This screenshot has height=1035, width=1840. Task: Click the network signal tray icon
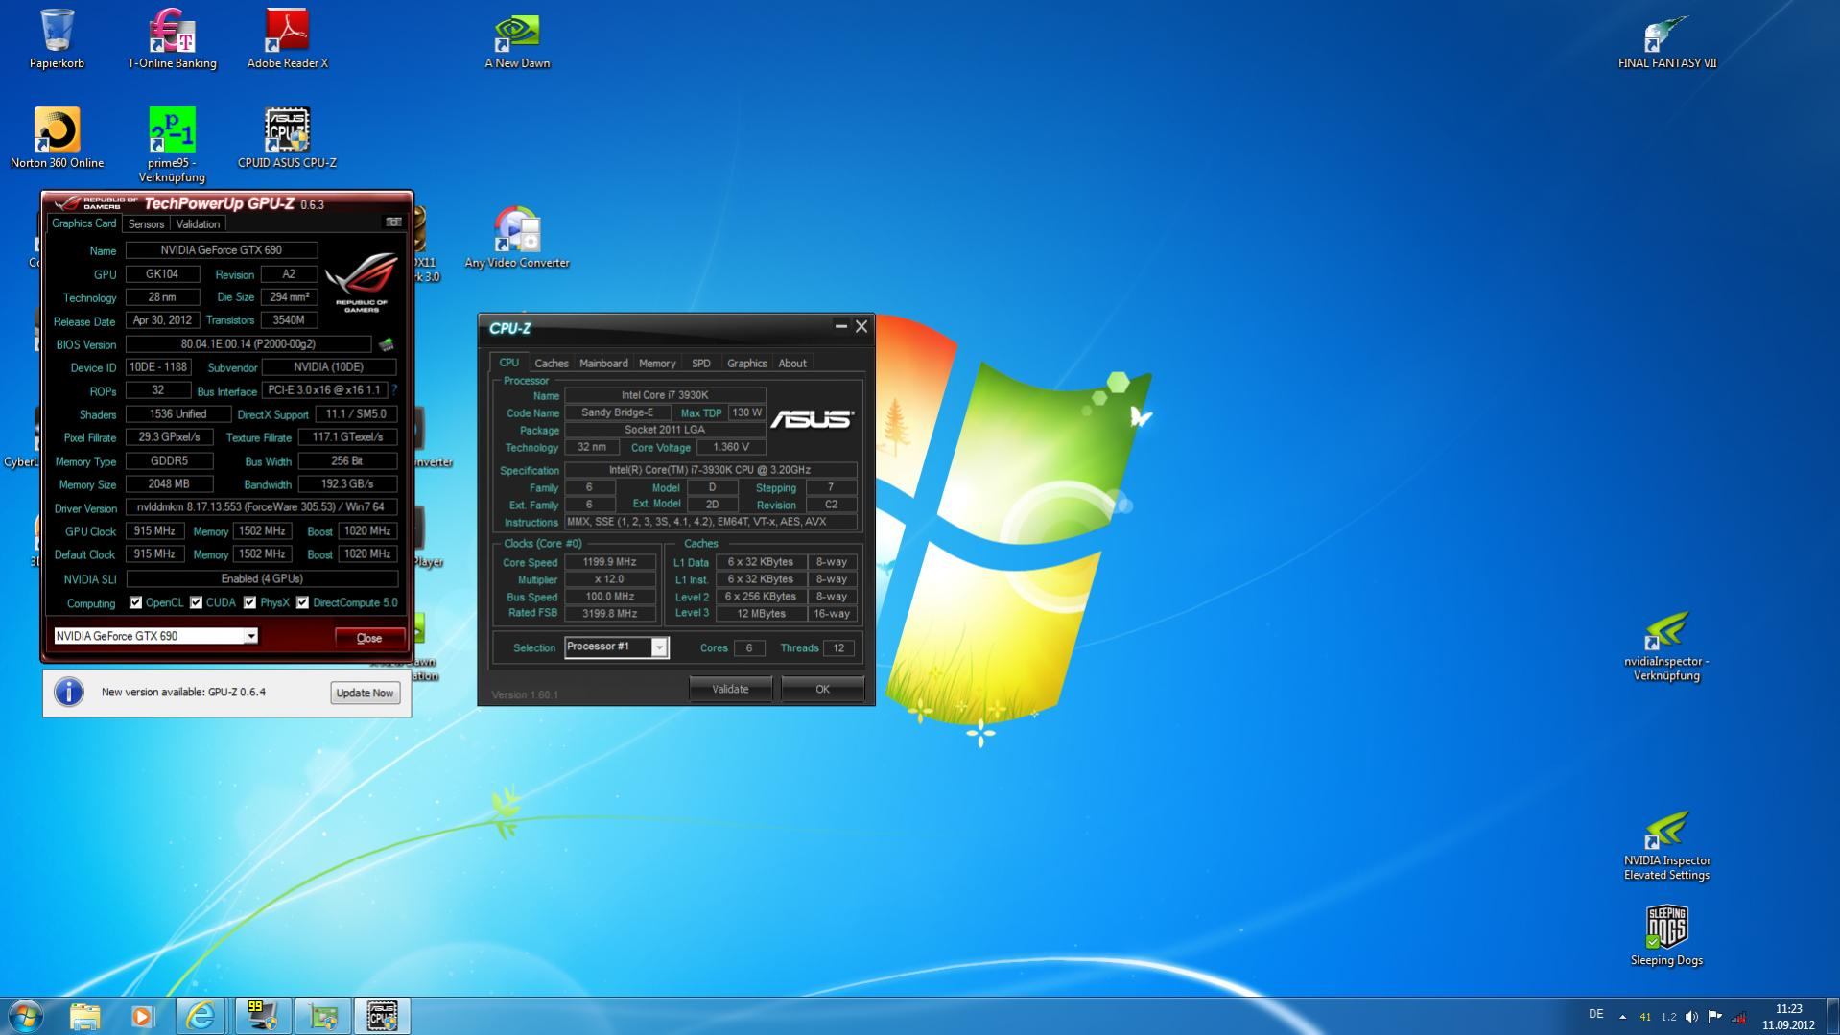point(1738,1017)
